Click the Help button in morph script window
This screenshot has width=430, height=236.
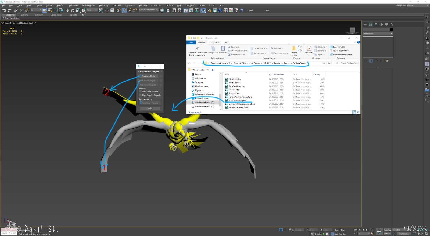(x=150, y=108)
